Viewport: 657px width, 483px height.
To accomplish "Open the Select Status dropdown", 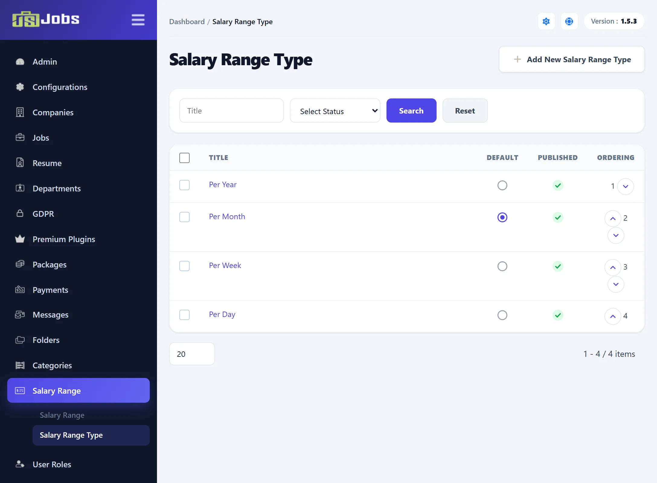I will tap(335, 111).
